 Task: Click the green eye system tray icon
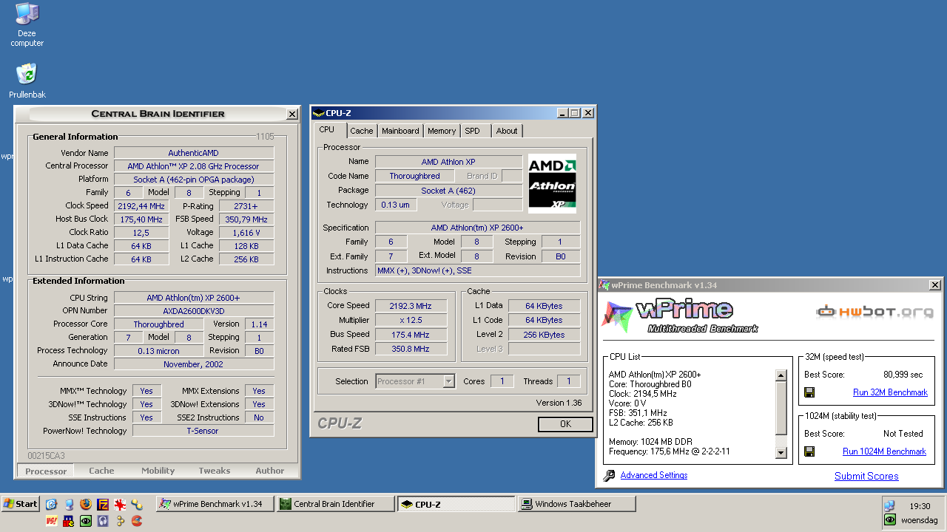tap(891, 520)
